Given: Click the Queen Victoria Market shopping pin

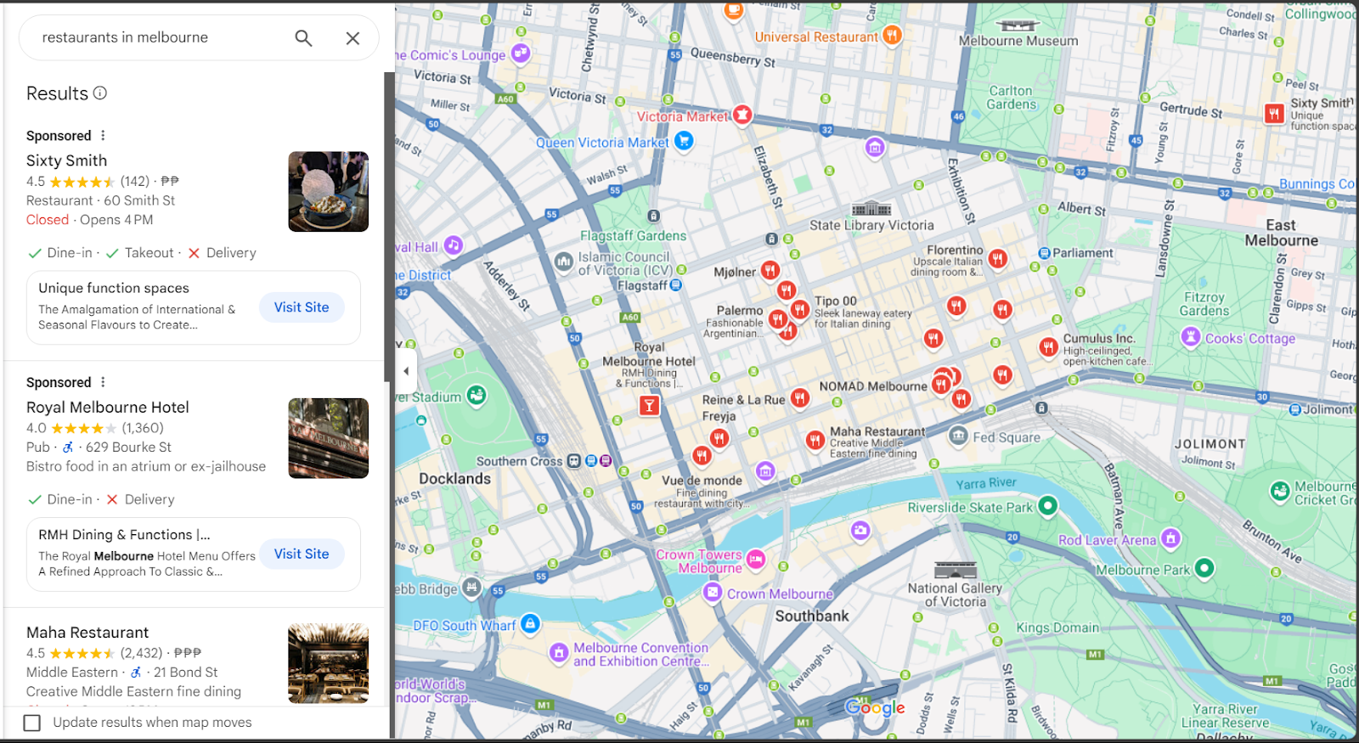Looking at the screenshot, I should [x=684, y=141].
